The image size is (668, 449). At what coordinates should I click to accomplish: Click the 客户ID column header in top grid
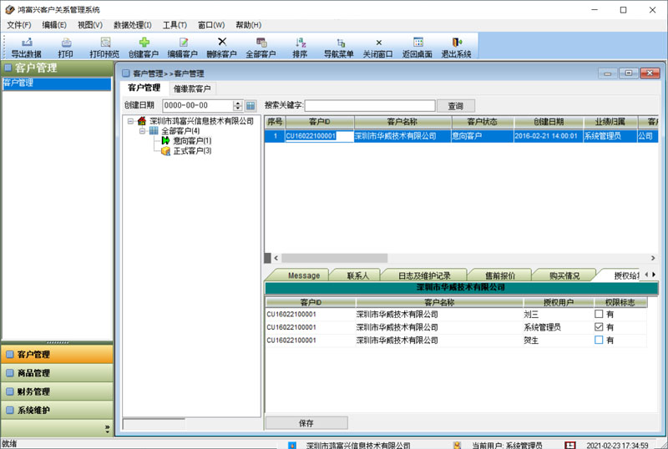coord(320,122)
